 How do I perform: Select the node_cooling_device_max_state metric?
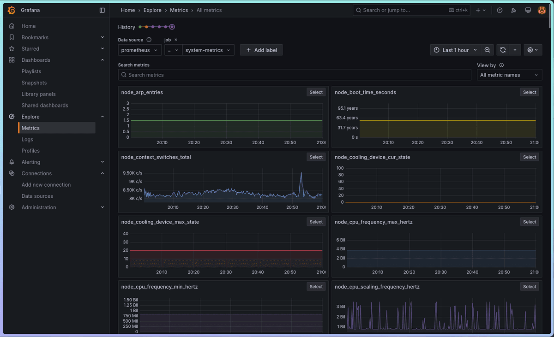coord(316,222)
